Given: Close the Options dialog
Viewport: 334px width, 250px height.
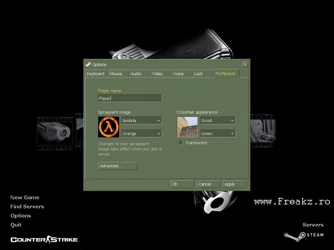Looking at the screenshot, I should point(245,64).
